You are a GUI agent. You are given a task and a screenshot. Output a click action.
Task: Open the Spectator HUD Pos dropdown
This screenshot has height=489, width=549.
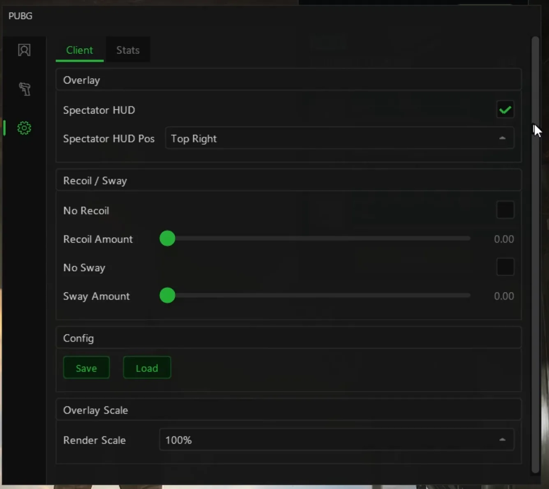point(339,138)
